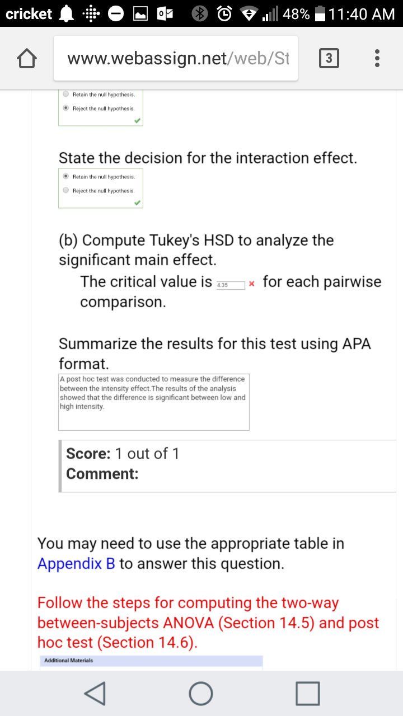Viewport: 403px width, 716px height.
Task: Tap the browser home icon
Action: coord(27,58)
